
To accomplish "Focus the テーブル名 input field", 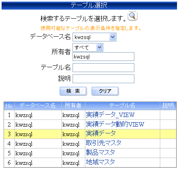I will click(103, 68).
